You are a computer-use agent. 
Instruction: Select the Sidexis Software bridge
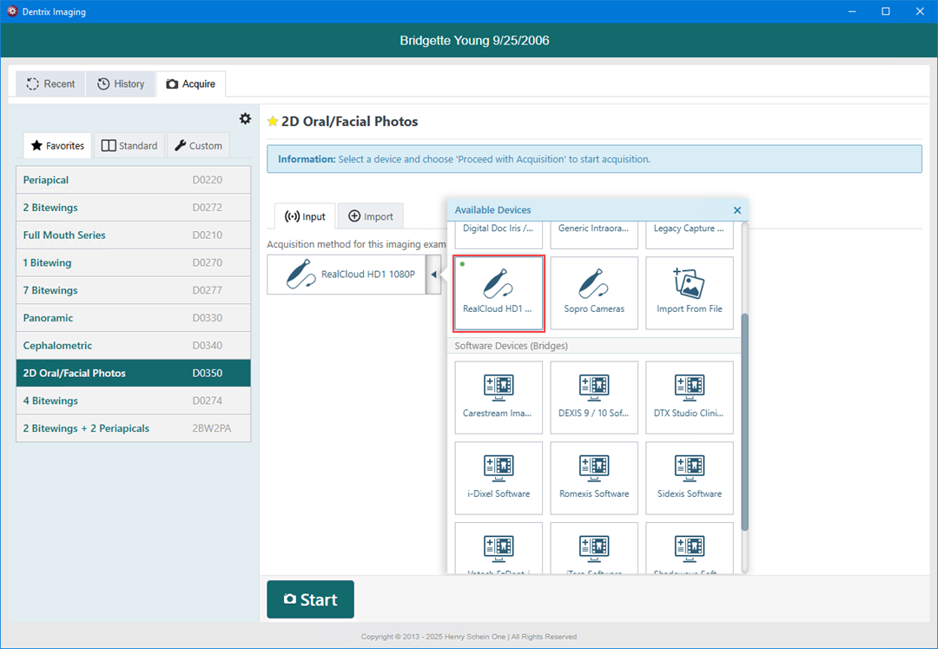(690, 478)
